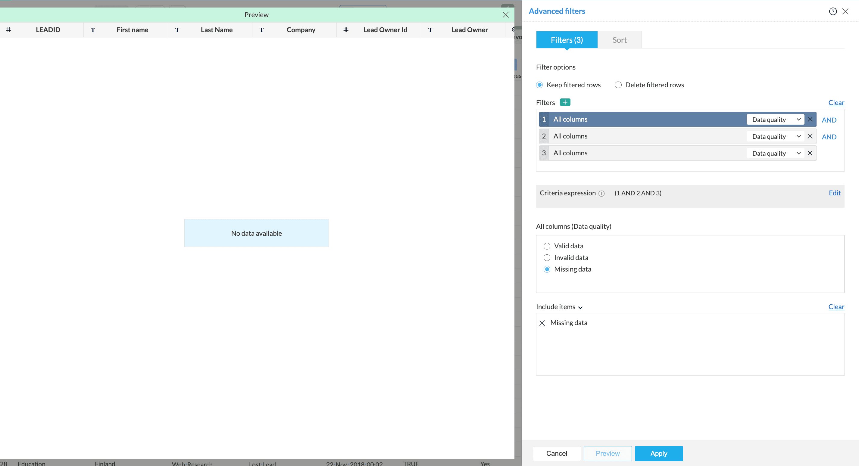Remove filter 2 with its X icon
Image resolution: width=859 pixels, height=466 pixels.
click(810, 136)
